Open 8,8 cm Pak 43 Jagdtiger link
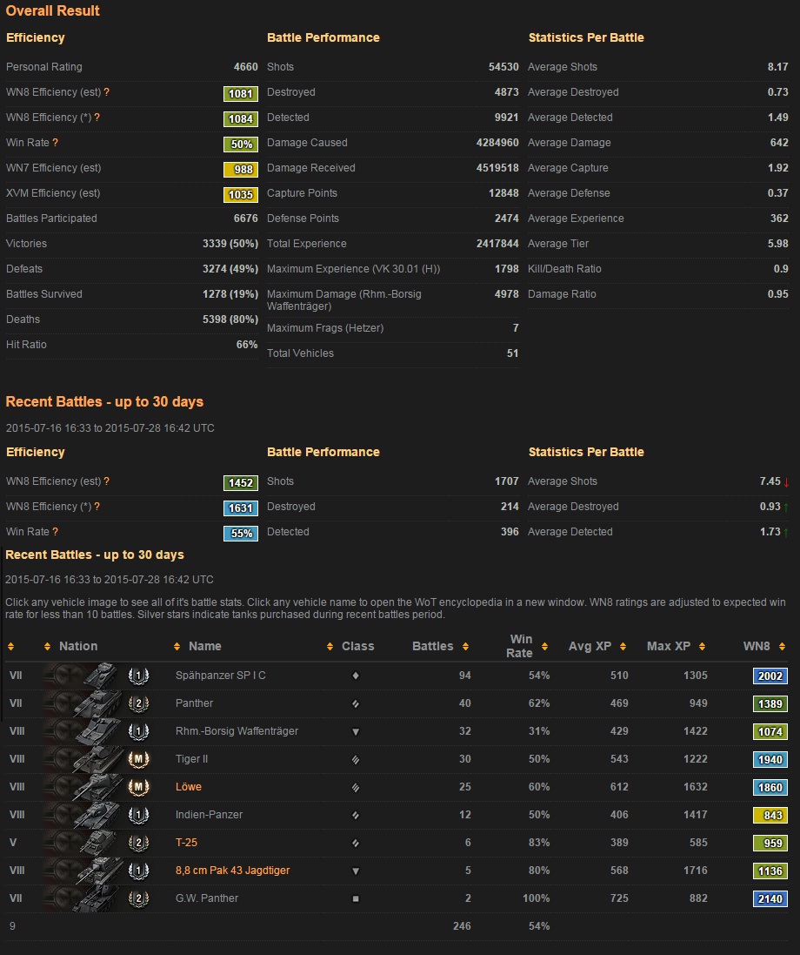800x955 pixels. (232, 871)
